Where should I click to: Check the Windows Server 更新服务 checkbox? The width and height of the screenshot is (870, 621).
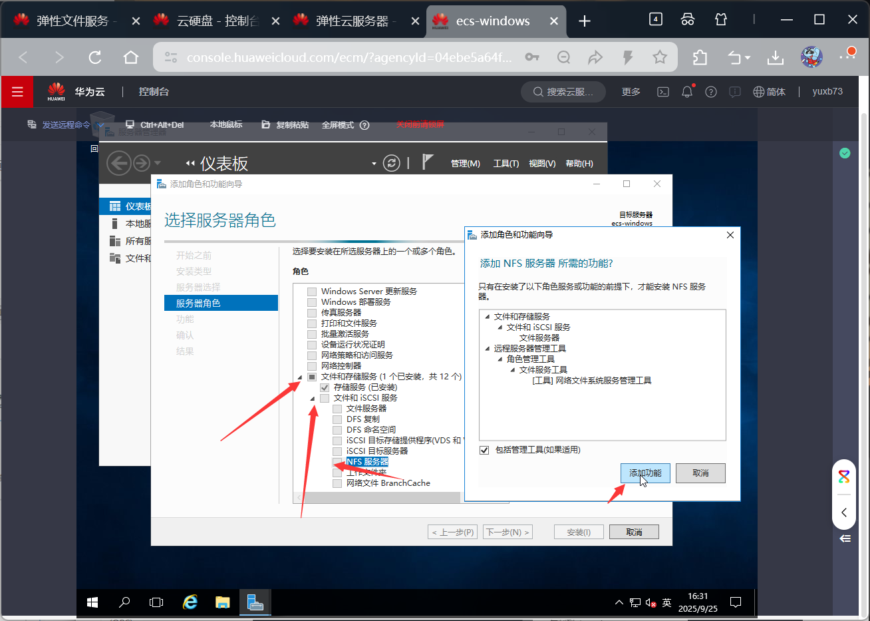tap(311, 292)
